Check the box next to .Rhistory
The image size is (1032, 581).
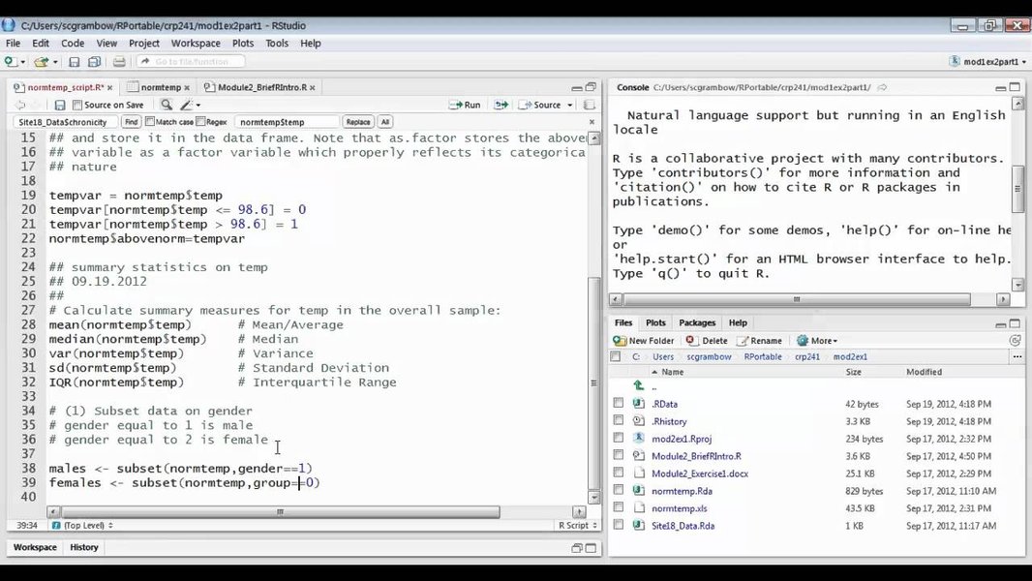tap(618, 420)
